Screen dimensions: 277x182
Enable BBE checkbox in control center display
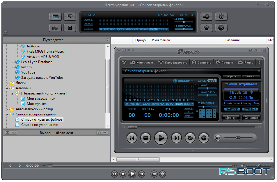tap(176, 19)
